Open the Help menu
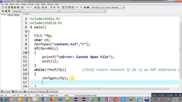 [x=57, y=4]
